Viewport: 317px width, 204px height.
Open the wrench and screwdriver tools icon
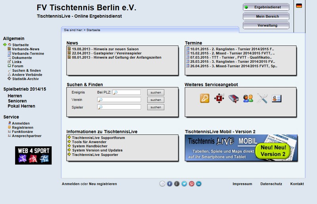point(262,98)
